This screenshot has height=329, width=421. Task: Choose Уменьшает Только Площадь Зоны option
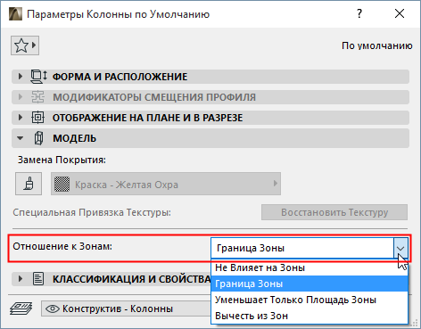310,300
